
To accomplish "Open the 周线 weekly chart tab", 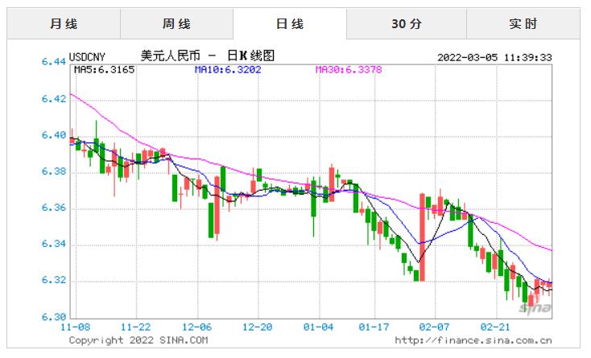I will point(176,24).
